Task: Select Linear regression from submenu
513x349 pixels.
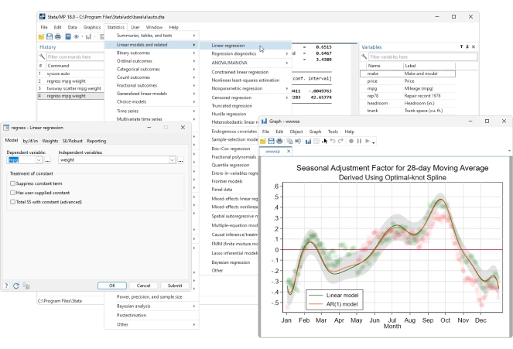Action: pos(228,46)
